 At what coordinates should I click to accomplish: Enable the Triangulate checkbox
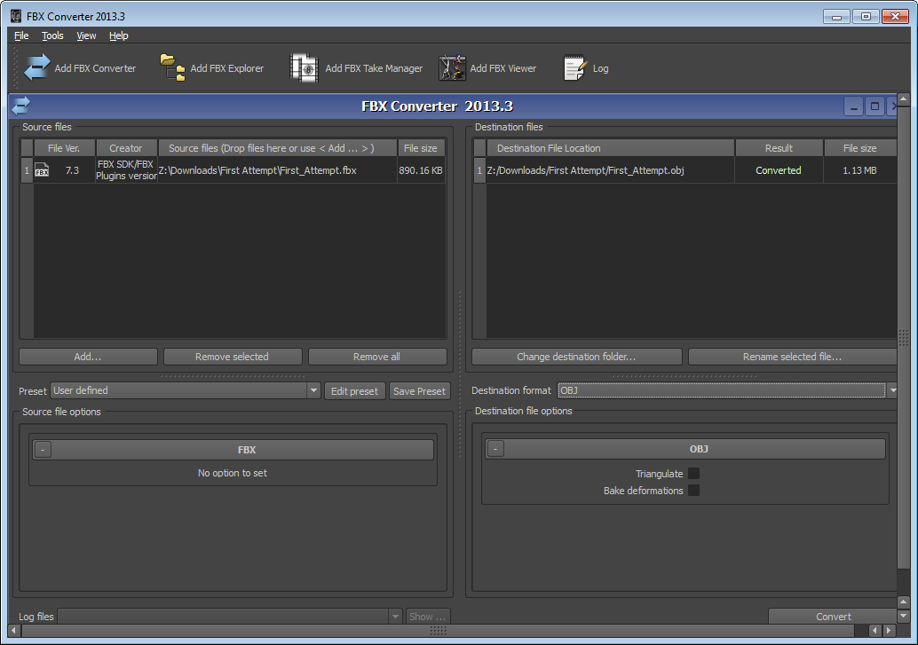(693, 474)
